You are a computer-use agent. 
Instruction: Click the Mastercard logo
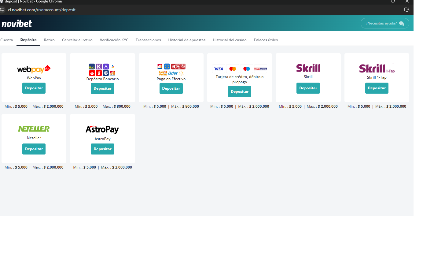tap(233, 69)
